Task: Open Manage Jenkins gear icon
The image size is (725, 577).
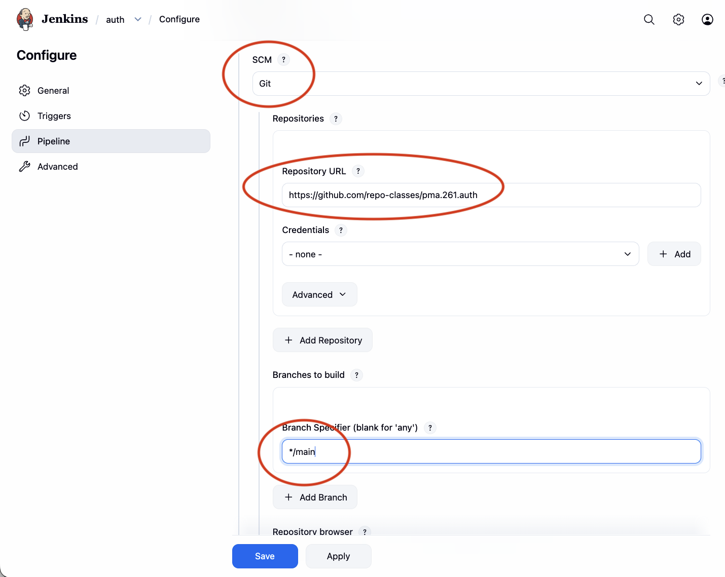Action: pos(678,19)
